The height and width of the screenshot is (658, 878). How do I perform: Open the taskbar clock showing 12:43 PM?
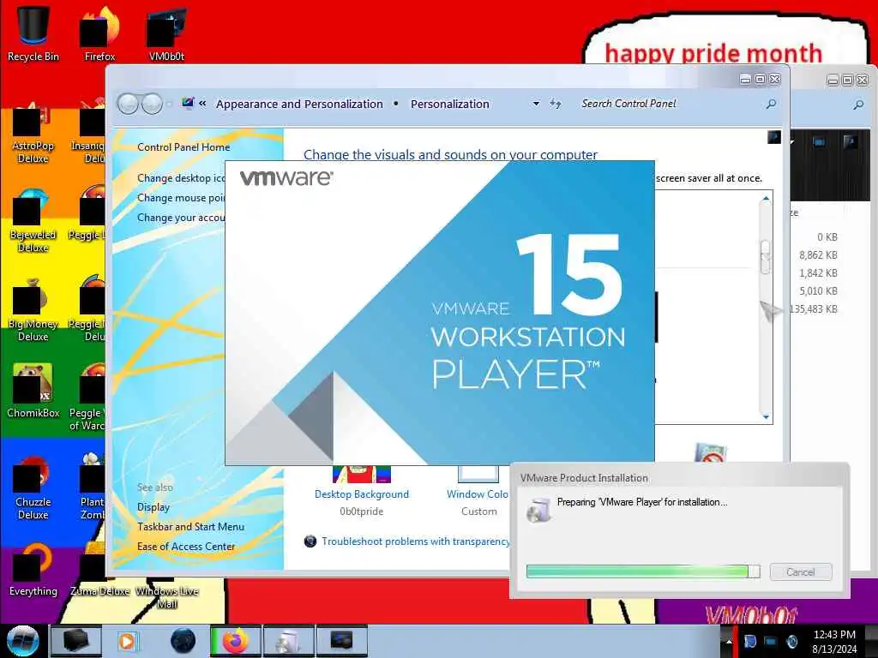click(834, 641)
